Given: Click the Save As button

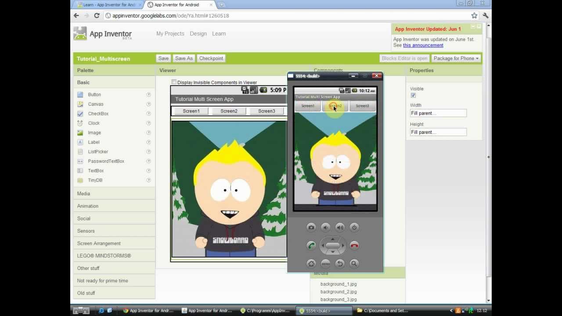Looking at the screenshot, I should [184, 58].
